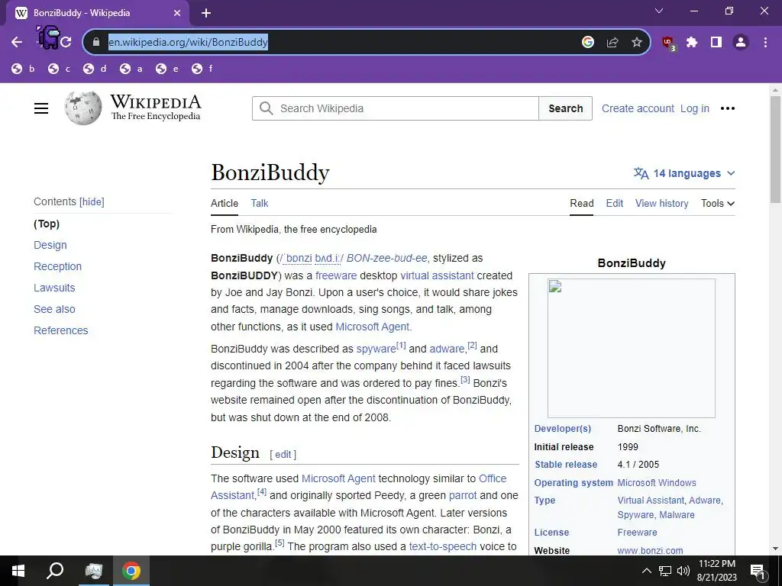Open the Extensions puzzle piece menu
Screen dimensions: 782x586
pyautogui.click(x=692, y=42)
